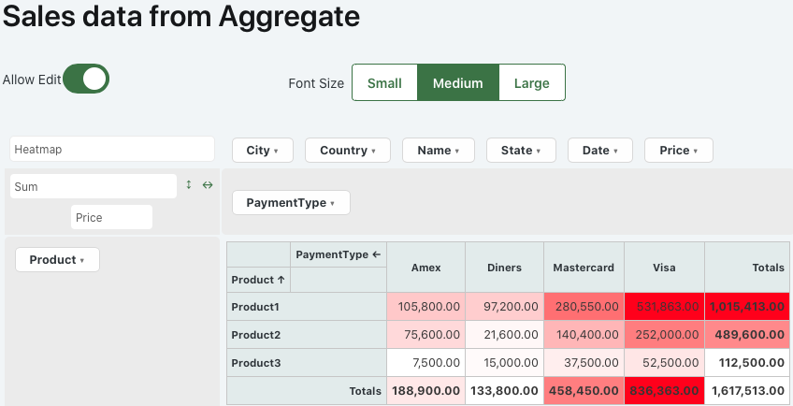793x406 pixels.
Task: Click cell value 7,500.00
Action: click(425, 363)
